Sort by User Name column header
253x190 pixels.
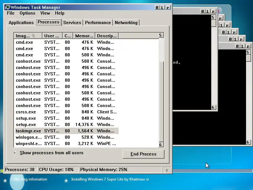tap(52, 36)
